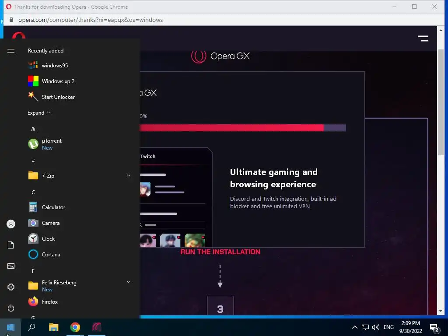The image size is (448, 336).
Task: Launch Firefox from the Start menu
Action: coord(79,302)
